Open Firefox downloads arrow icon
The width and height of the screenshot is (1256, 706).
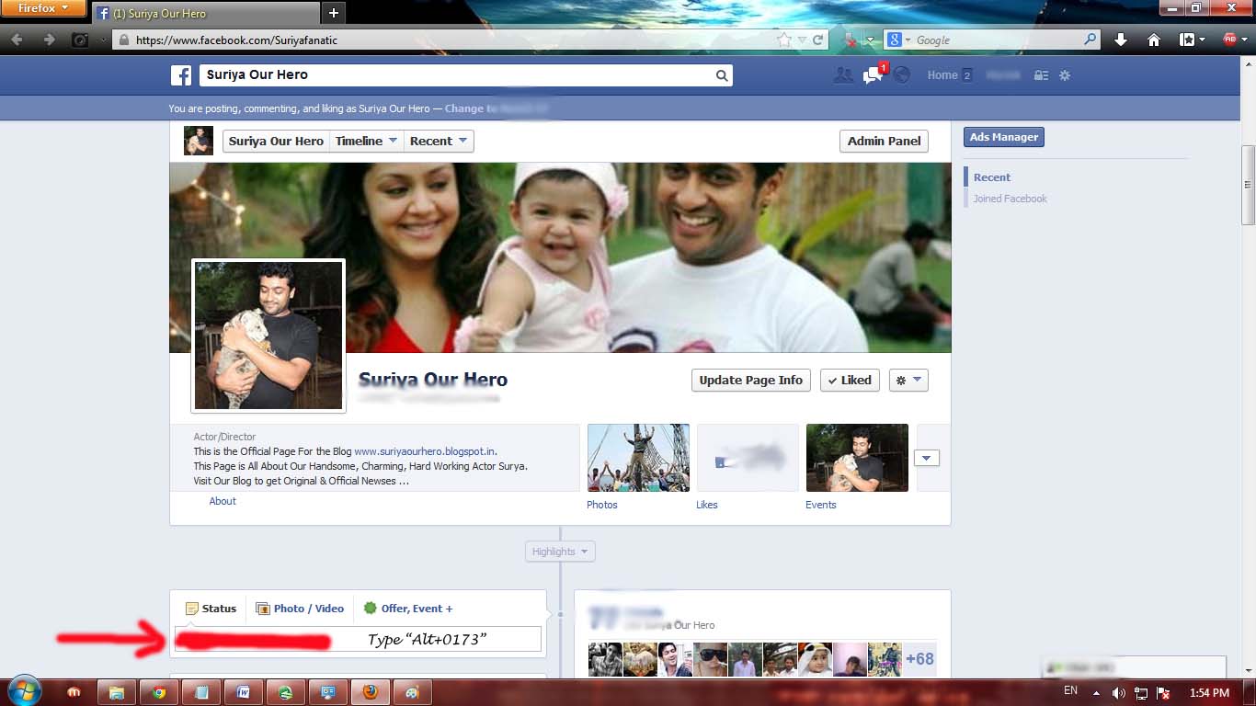point(1120,40)
